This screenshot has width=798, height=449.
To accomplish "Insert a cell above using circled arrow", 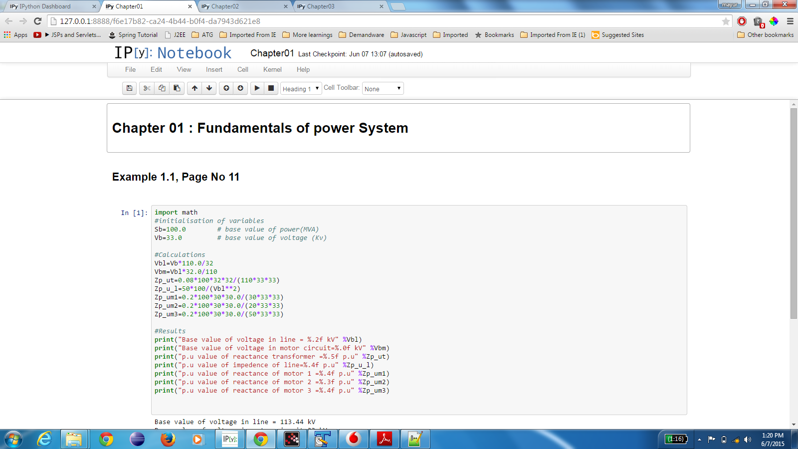I will [226, 88].
